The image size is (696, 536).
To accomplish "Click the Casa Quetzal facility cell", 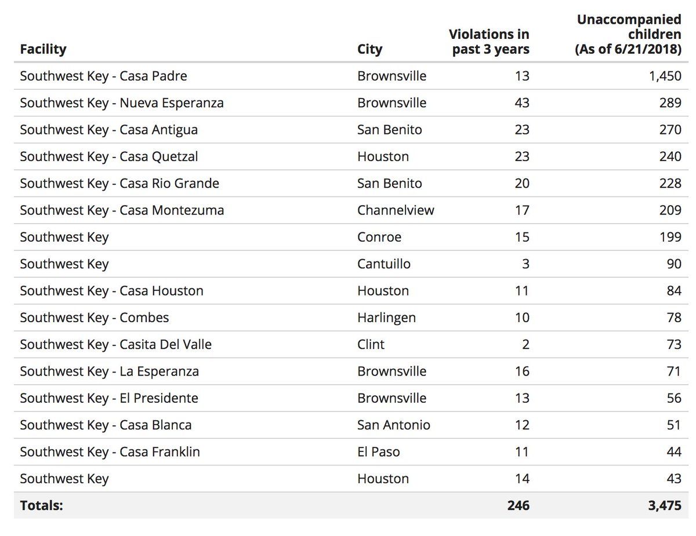I will [108, 156].
